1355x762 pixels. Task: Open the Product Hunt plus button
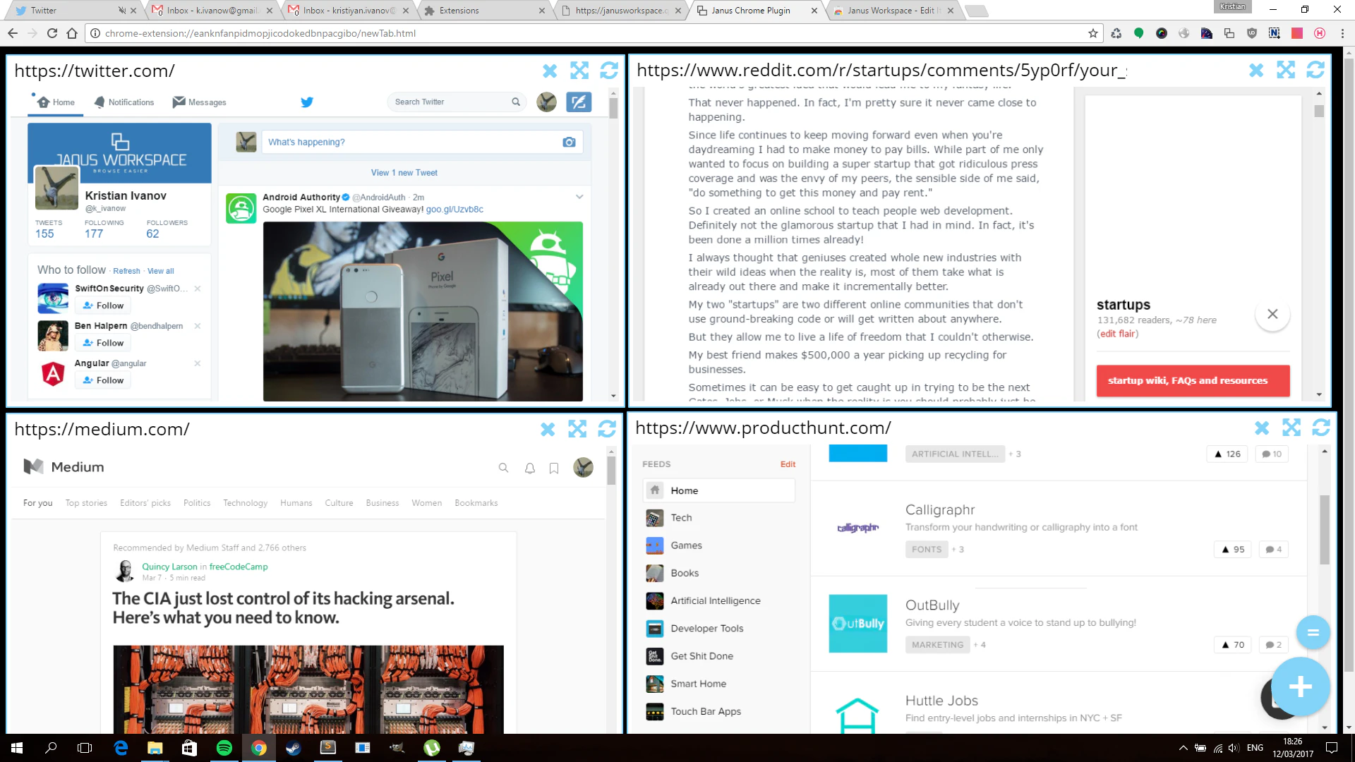click(1299, 687)
